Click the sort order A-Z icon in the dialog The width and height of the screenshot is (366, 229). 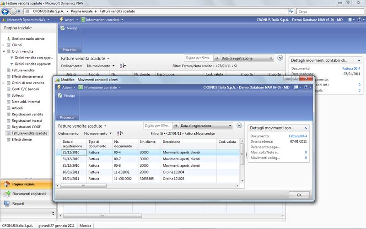120,133
